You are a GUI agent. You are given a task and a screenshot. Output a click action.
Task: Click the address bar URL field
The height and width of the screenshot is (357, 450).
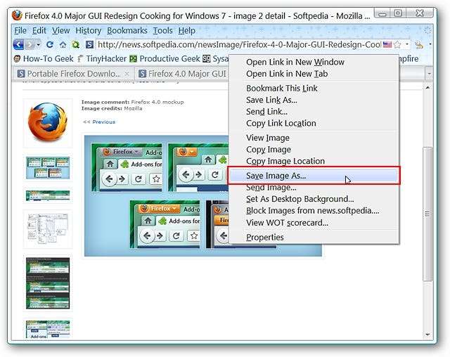click(x=239, y=44)
